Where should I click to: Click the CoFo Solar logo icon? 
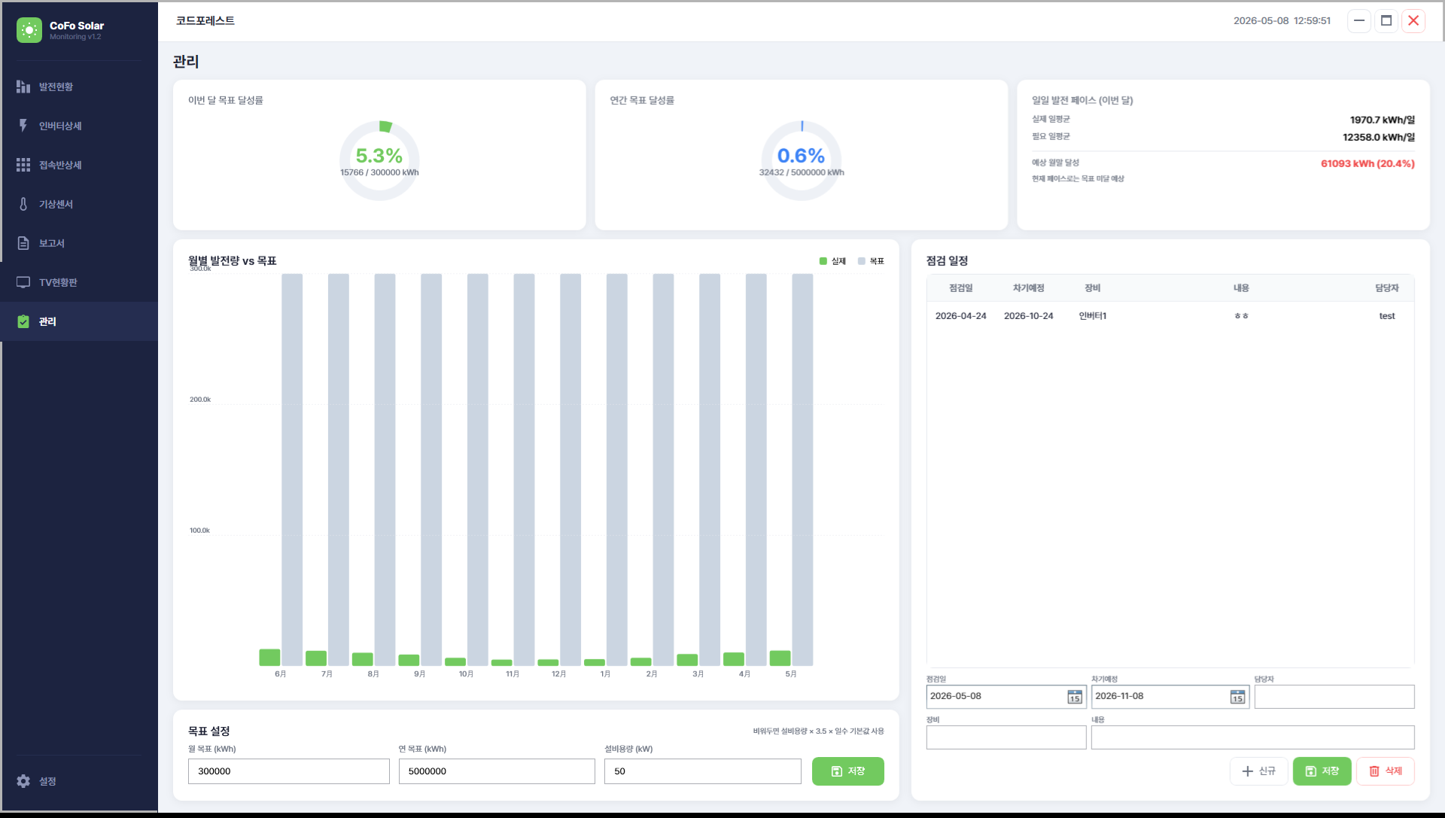point(29,30)
